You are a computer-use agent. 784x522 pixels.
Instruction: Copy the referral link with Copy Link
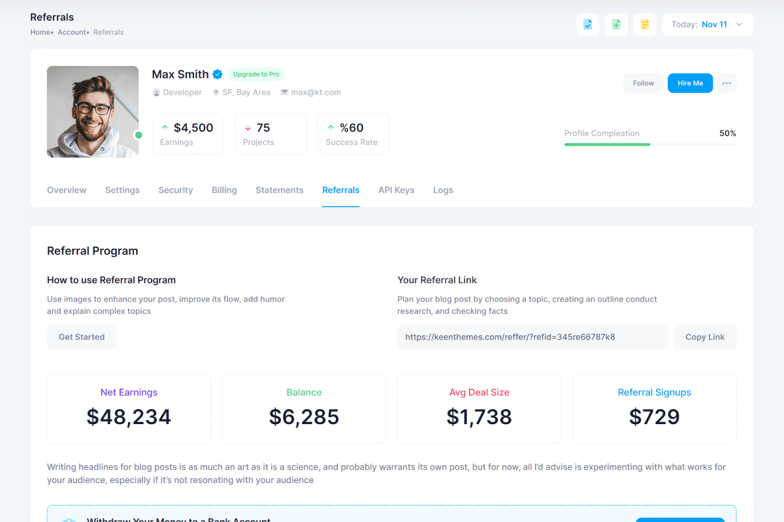704,337
